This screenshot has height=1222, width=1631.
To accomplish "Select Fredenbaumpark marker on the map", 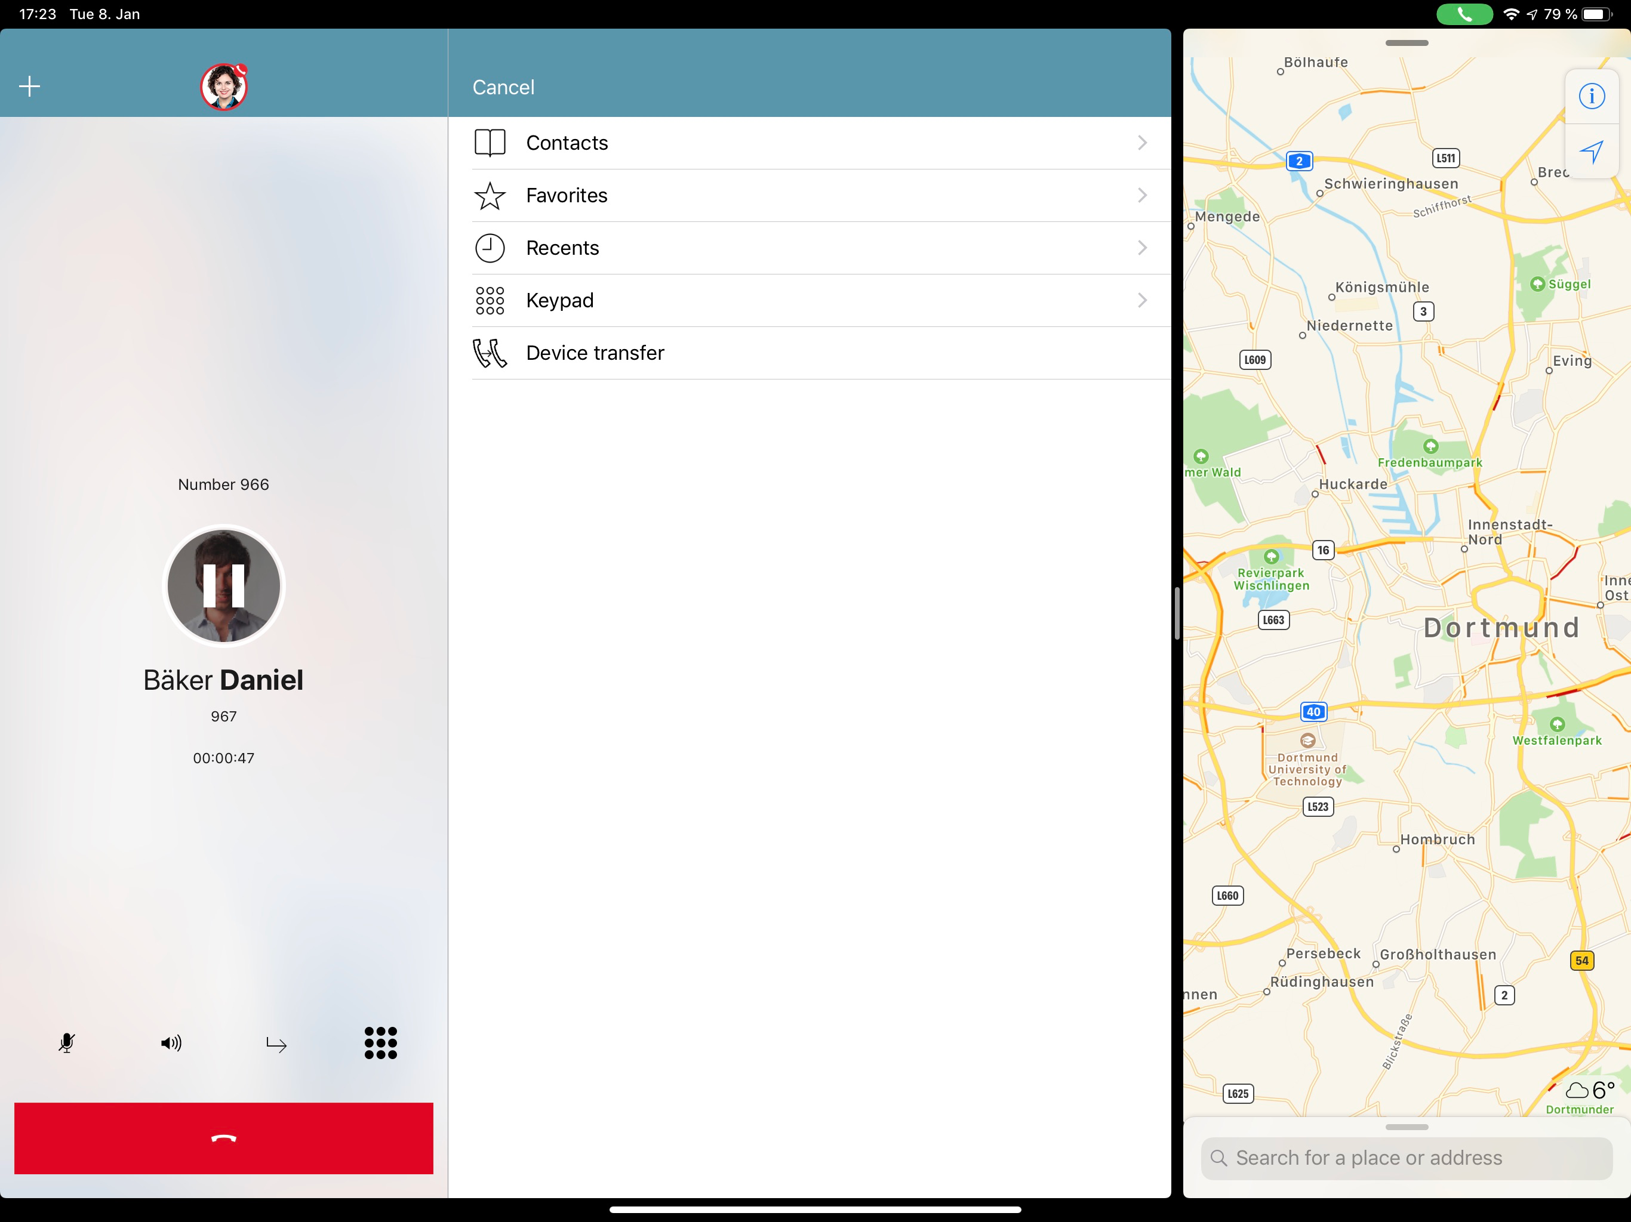I will point(1430,446).
